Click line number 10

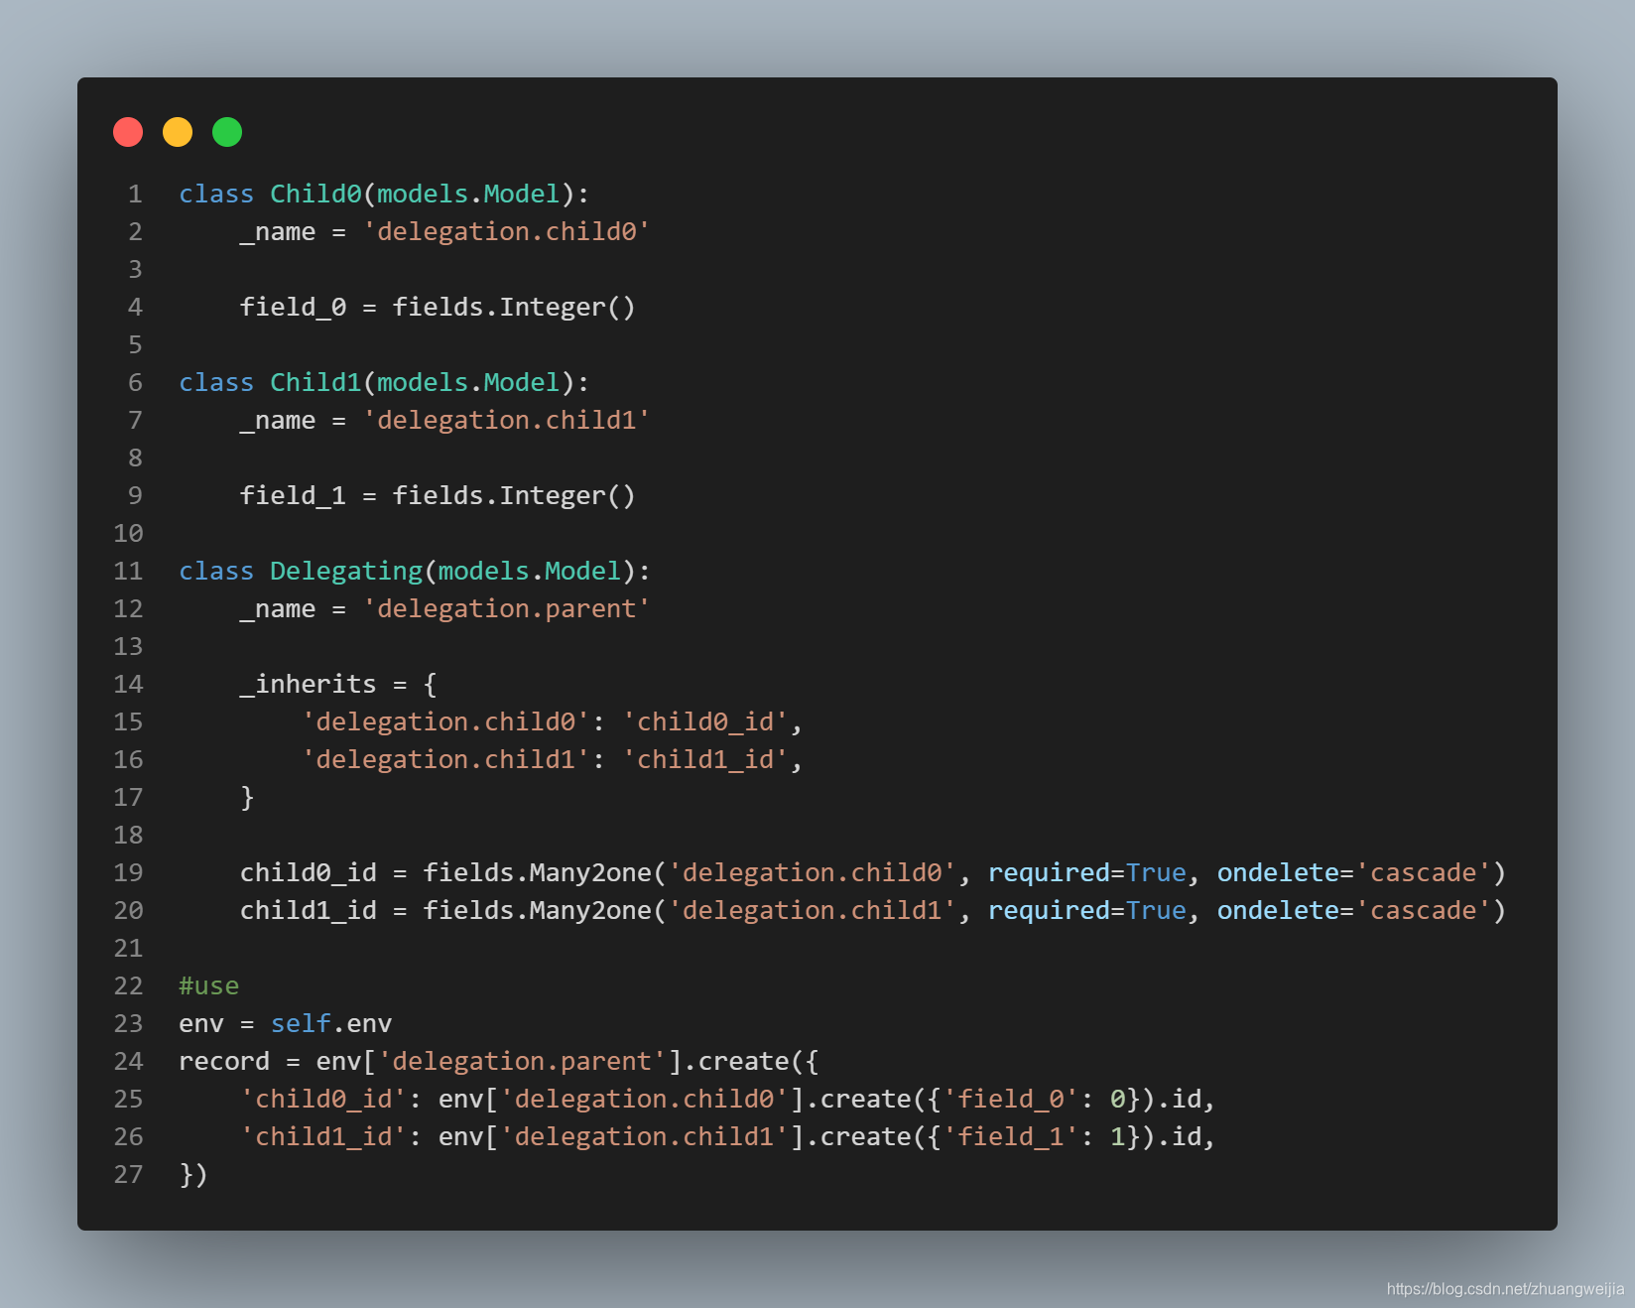pos(128,533)
